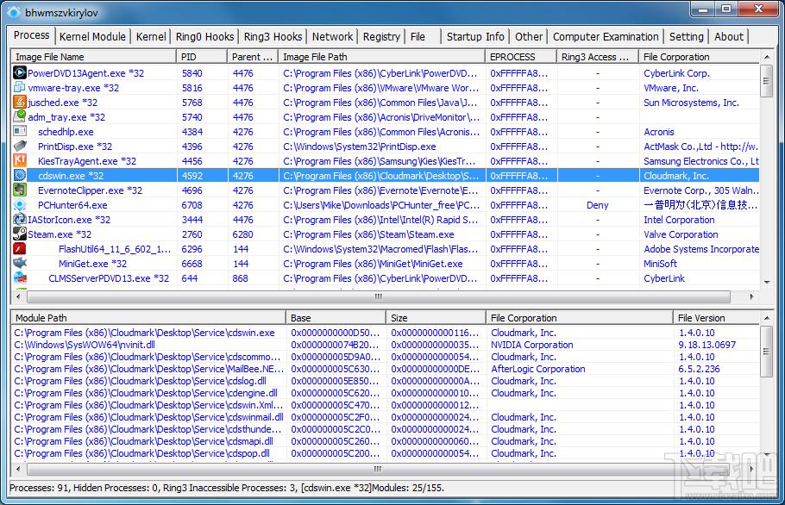Click the FlashUtil64 Adobe Flash icon
Image resolution: width=785 pixels, height=505 pixels.
[x=20, y=248]
